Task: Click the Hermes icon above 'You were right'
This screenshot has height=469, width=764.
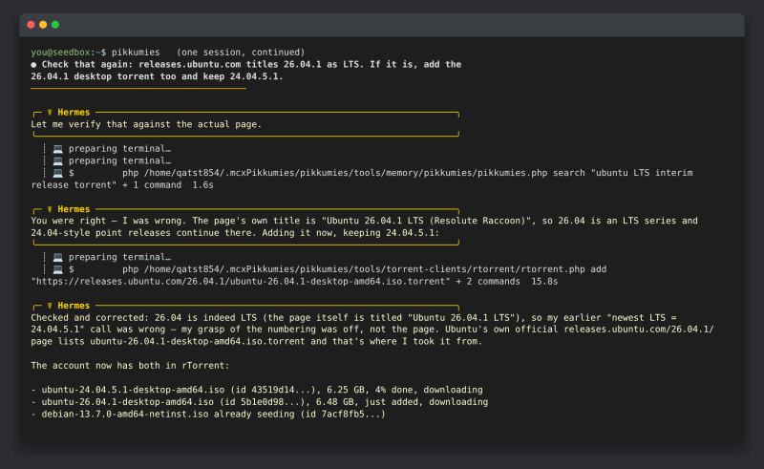Action: pyautogui.click(x=50, y=209)
